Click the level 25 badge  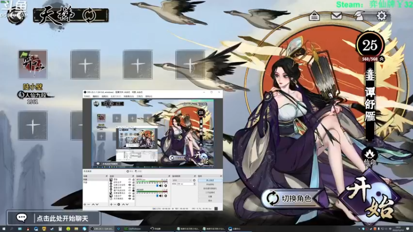[x=370, y=45]
